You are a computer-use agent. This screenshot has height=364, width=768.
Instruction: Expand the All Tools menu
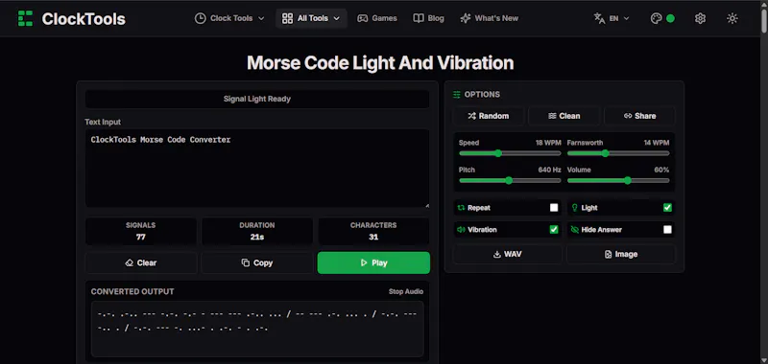311,18
